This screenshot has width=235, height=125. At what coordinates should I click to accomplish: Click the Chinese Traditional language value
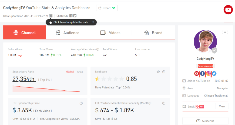[x=216, y=96]
